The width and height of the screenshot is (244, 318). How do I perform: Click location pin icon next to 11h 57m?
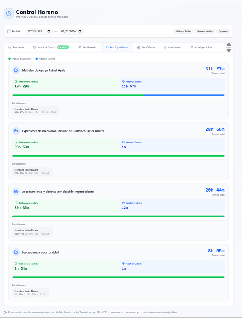coord(123,81)
